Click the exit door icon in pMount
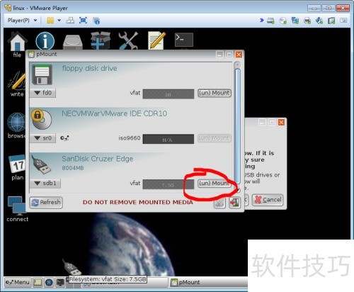This screenshot has width=354, height=292. 234,203
